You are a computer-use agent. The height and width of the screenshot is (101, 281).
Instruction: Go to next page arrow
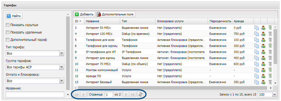coord(126,95)
